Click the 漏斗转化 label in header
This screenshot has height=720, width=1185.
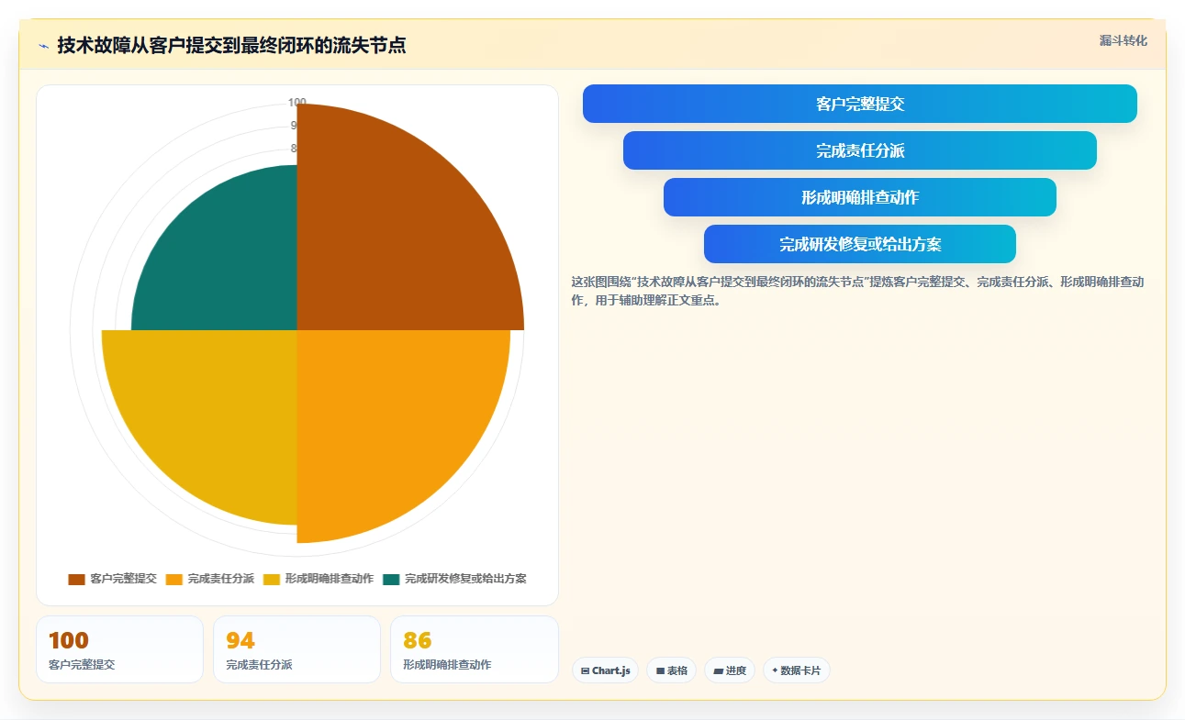1124,40
